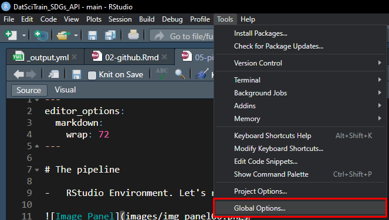
Task: Open Project Options...
Action: click(x=300, y=191)
